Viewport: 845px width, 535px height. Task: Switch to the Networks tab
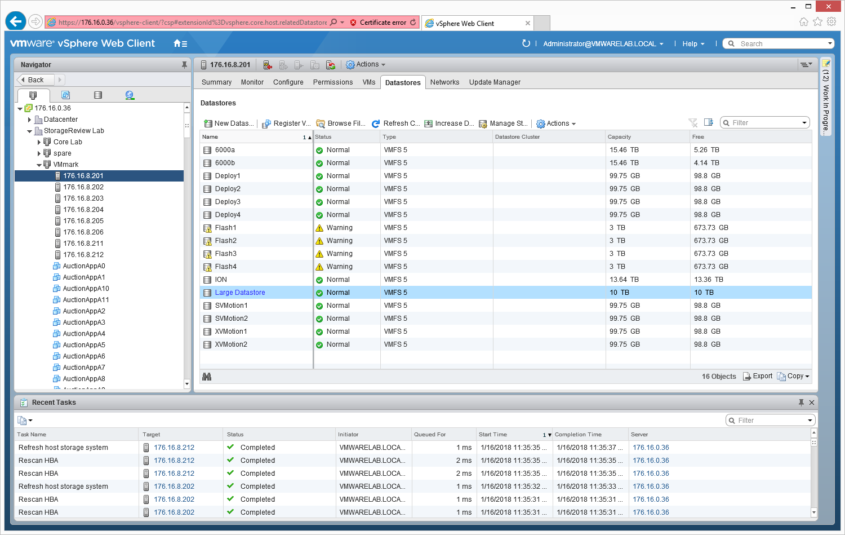(444, 82)
